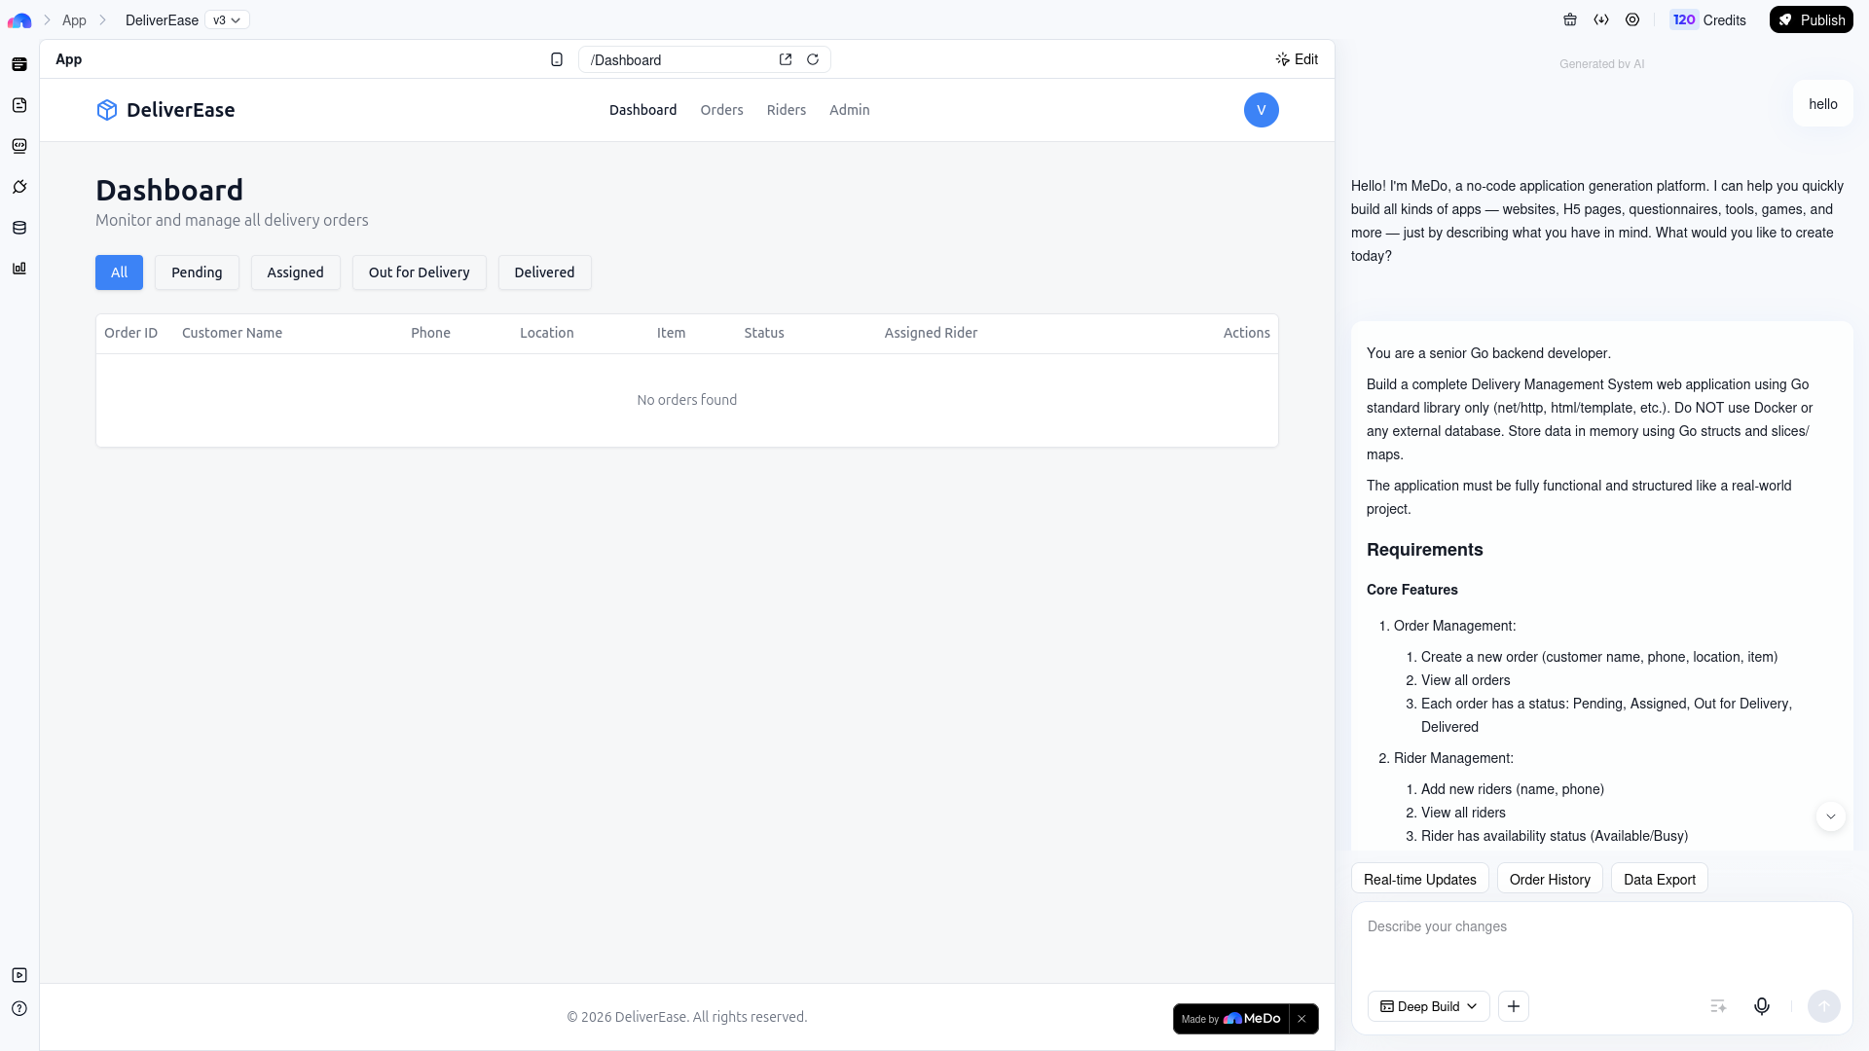Click the plus attachment button
This screenshot has height=1051, width=1869.
tap(1514, 1006)
